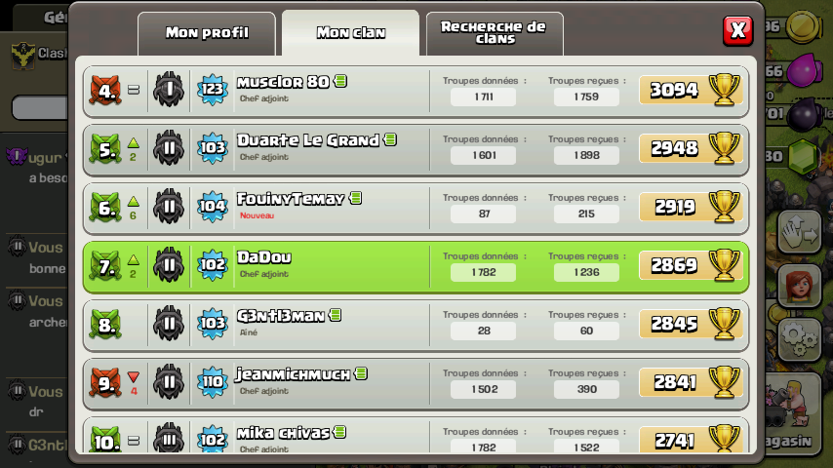The height and width of the screenshot is (468, 833).
Task: Open the Recherche de clans tab
Action: pyautogui.click(x=495, y=33)
